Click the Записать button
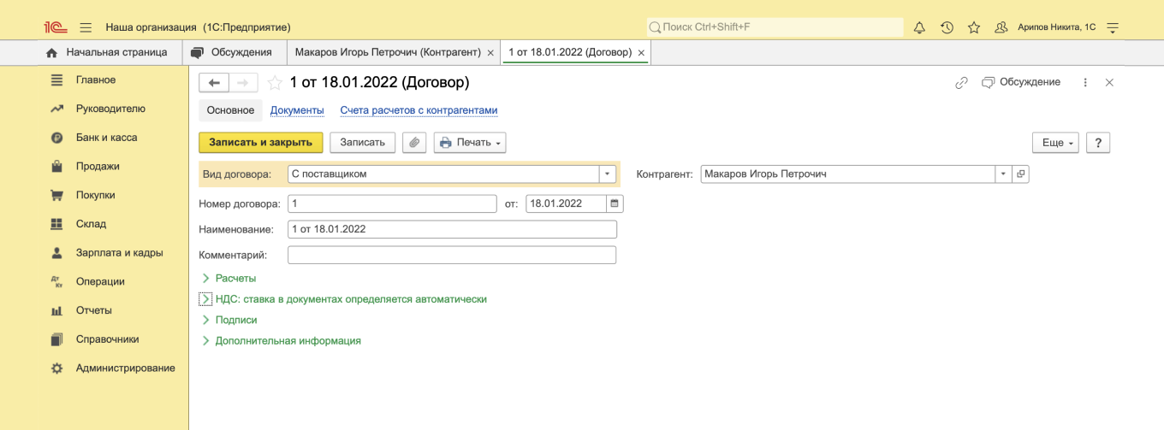 coord(363,143)
